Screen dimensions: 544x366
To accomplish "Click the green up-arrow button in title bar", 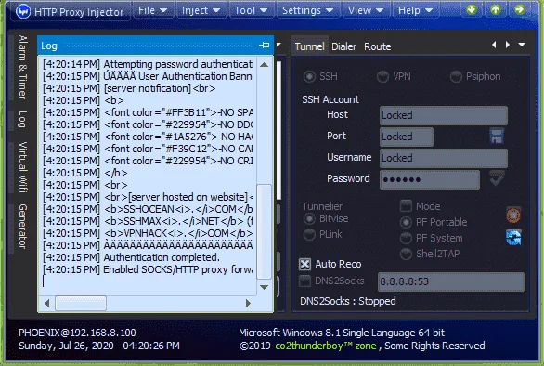I will [496, 9].
